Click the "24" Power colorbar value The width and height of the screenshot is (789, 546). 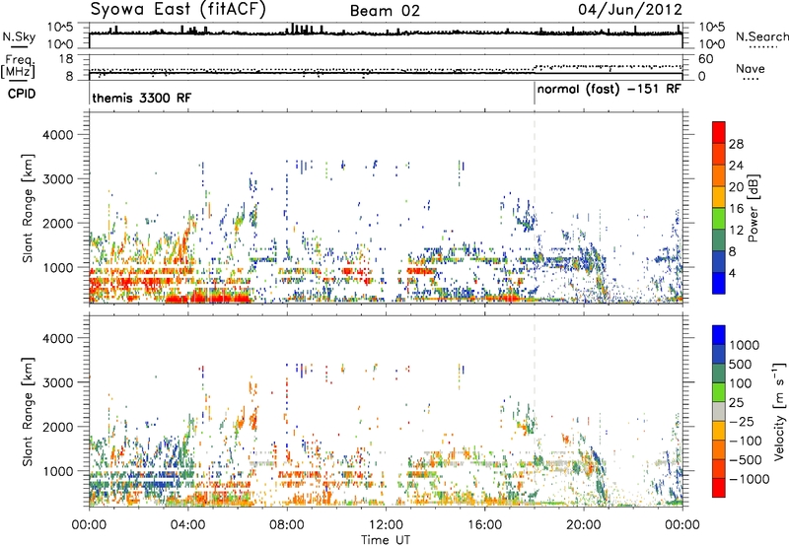[736, 166]
